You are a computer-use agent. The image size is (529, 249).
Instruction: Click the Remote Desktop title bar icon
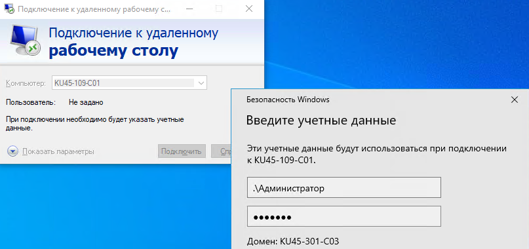click(x=9, y=9)
